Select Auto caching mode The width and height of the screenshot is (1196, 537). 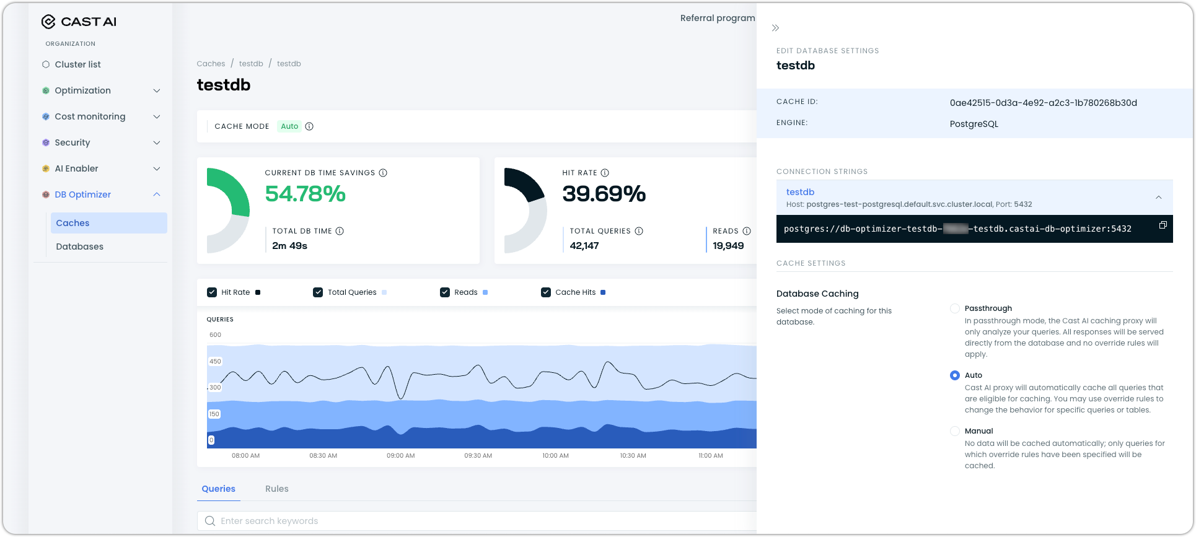[x=955, y=375]
